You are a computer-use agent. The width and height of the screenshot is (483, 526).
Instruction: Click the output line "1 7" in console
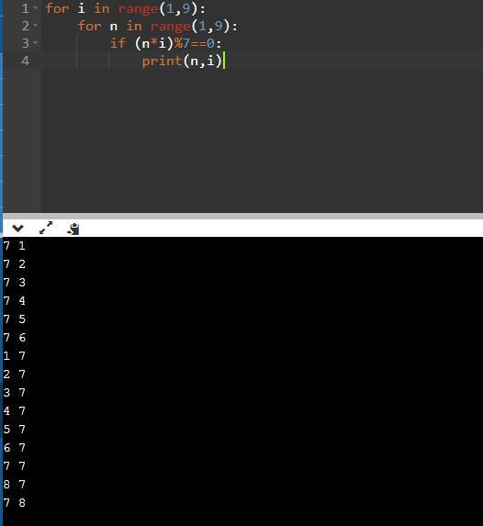[15, 356]
